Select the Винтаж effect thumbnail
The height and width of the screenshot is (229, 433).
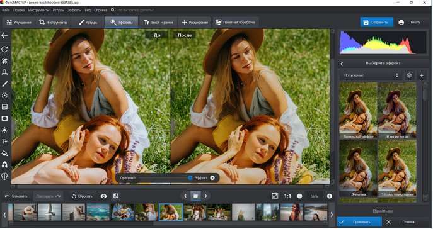[x=359, y=169]
